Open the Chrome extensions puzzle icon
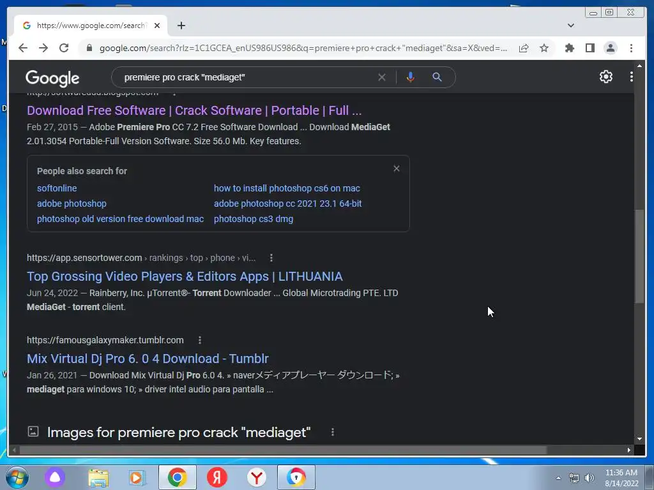Image resolution: width=654 pixels, height=490 pixels. [x=569, y=48]
